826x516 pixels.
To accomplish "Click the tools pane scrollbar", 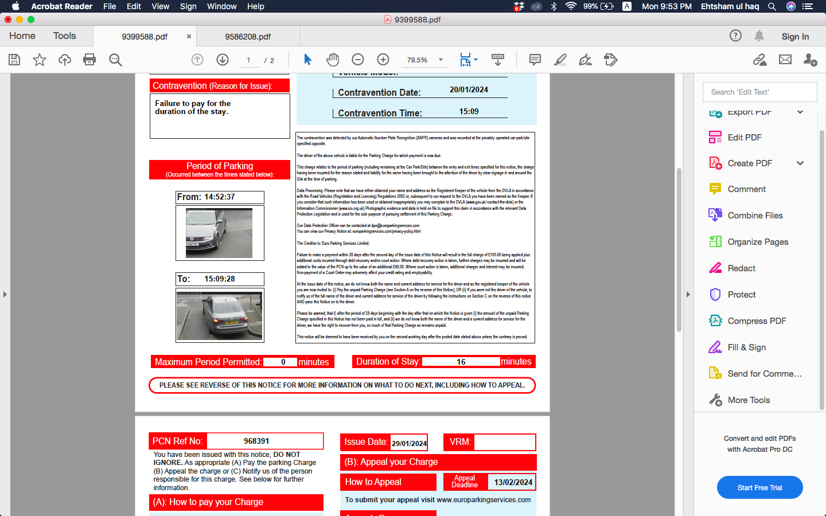I will [x=821, y=269].
